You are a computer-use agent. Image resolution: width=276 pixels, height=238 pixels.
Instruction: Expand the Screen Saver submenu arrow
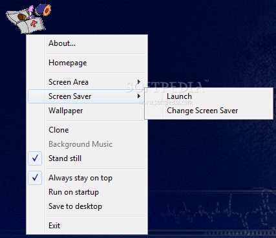click(x=139, y=96)
